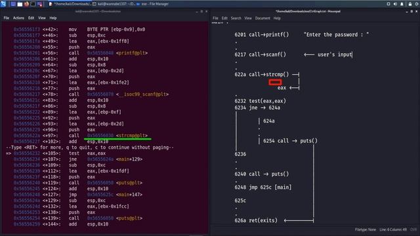Open the Kali applications menu icon
Viewport: 420px width, 236px height.
point(3,4)
